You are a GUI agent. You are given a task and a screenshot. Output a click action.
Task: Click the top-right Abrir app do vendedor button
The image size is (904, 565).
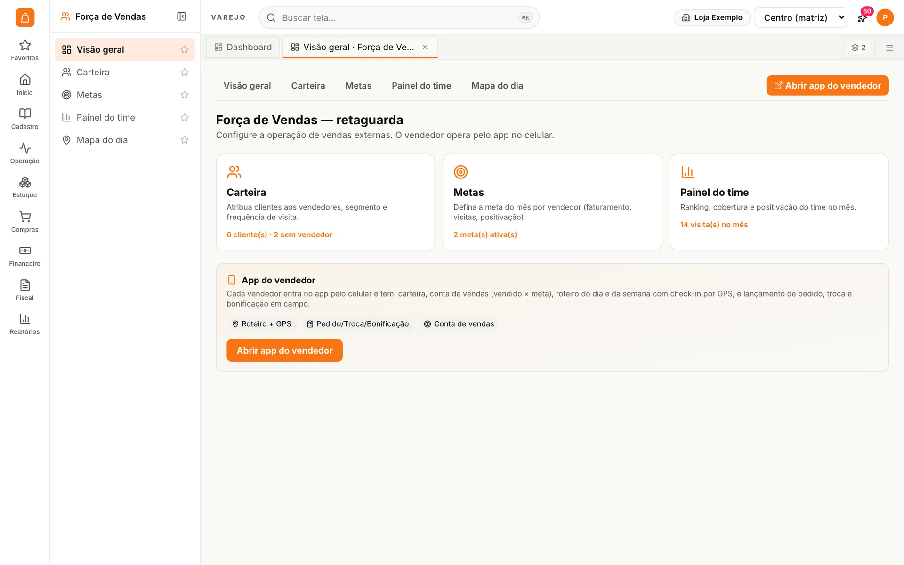[827, 85]
